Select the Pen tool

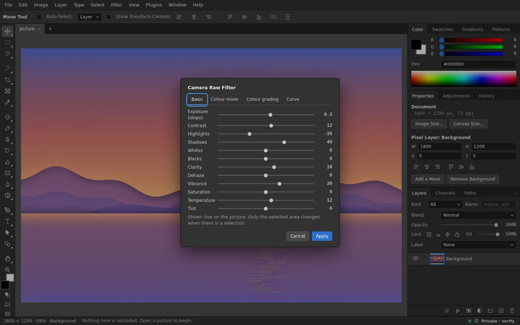tap(8, 210)
